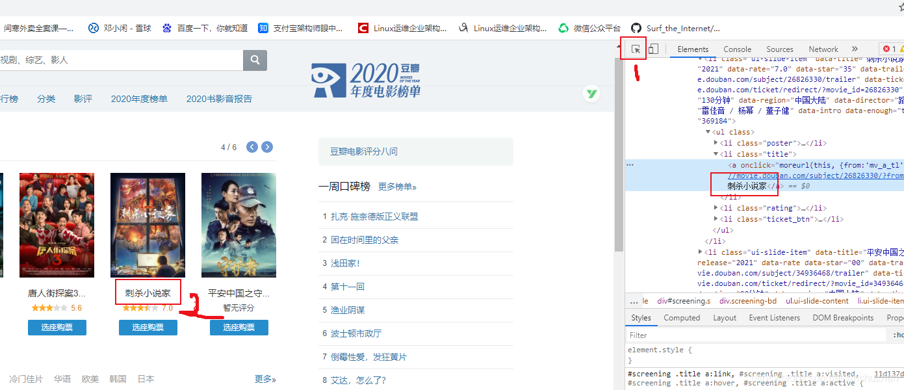Toggle the device emulation toolbar in DevTools
Screen dimensions: 904x390
pyautogui.click(x=653, y=49)
